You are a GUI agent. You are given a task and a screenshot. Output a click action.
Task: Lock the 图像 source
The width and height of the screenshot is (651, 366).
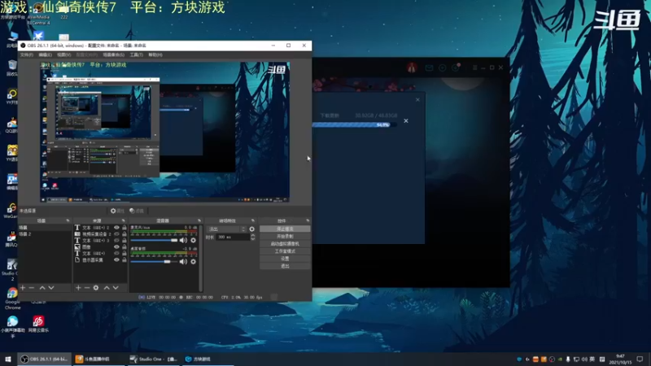click(125, 247)
